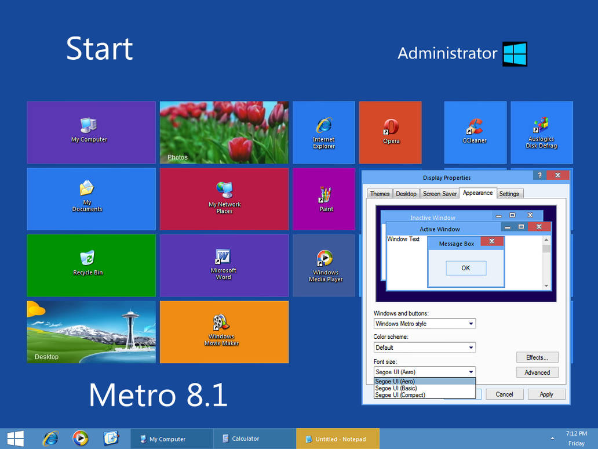
Task: Switch to the Themes tab
Action: (380, 194)
